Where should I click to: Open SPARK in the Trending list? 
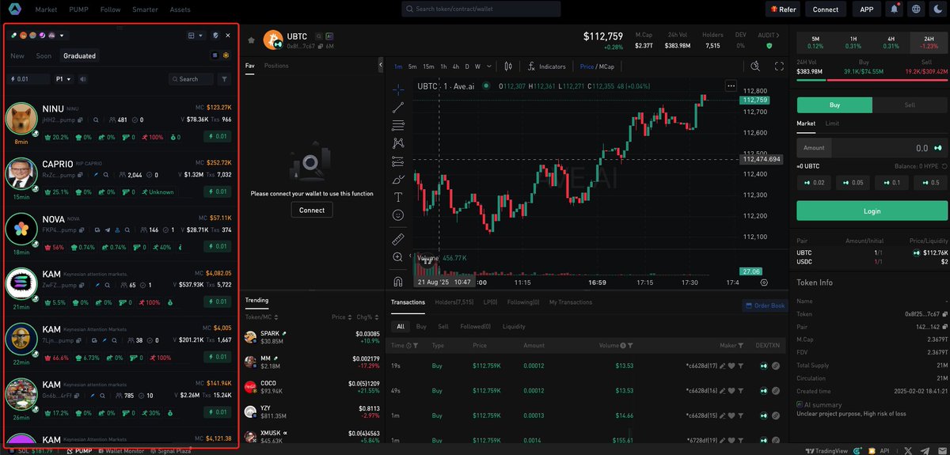[x=312, y=339]
